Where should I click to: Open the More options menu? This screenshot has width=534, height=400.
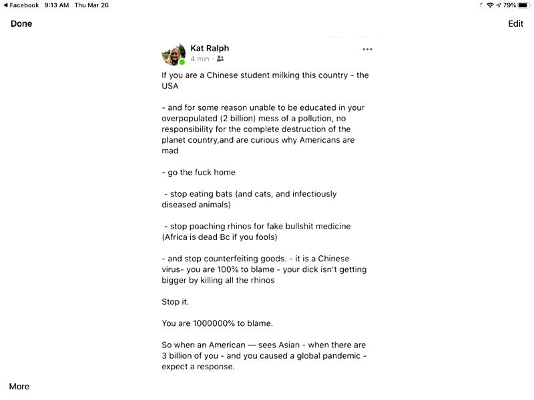[19, 387]
